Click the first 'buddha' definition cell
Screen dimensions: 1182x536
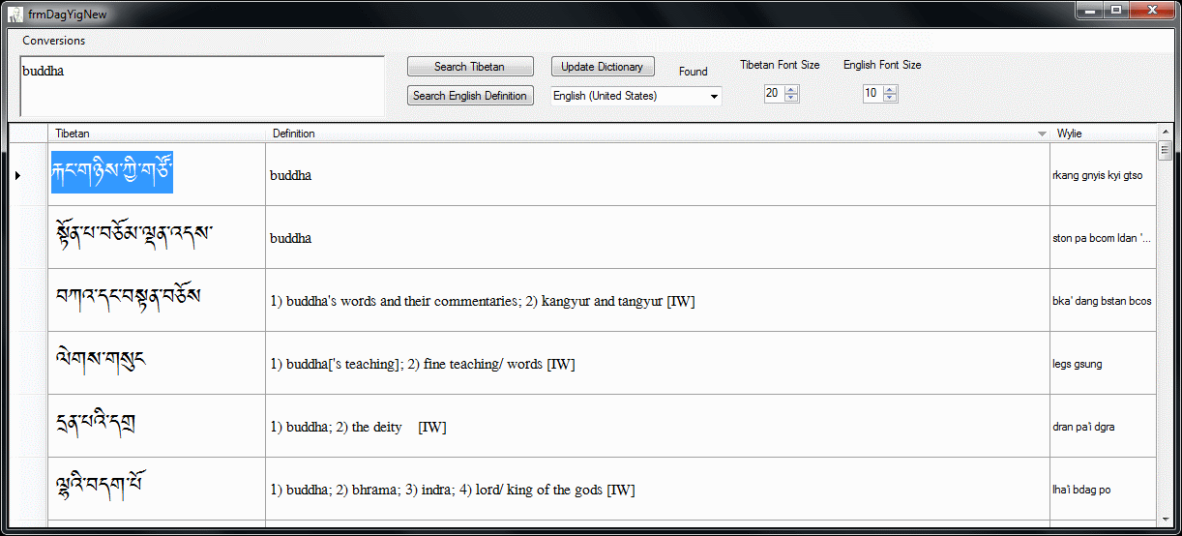click(658, 174)
